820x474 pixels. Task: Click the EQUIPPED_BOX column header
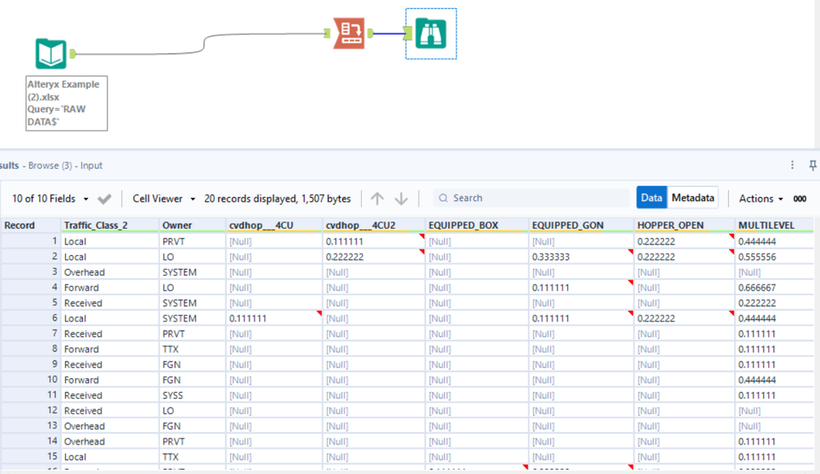pyautogui.click(x=477, y=226)
